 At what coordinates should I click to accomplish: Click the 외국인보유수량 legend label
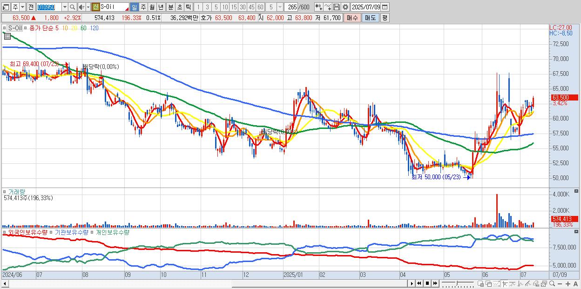coord(27,232)
